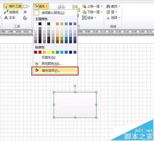Screen dimensions: 154x141
Task: Pick the green standard color
Action: click(x=57, y=52)
